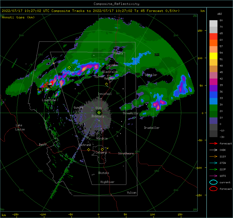Click the 5.4 storm top label
Image resolution: width=233 pixels, height=218 pixels.
49,87
